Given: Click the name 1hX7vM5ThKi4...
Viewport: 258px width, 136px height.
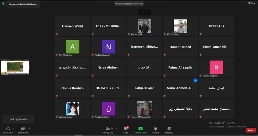Looking at the screenshot, I should (x=109, y=26).
